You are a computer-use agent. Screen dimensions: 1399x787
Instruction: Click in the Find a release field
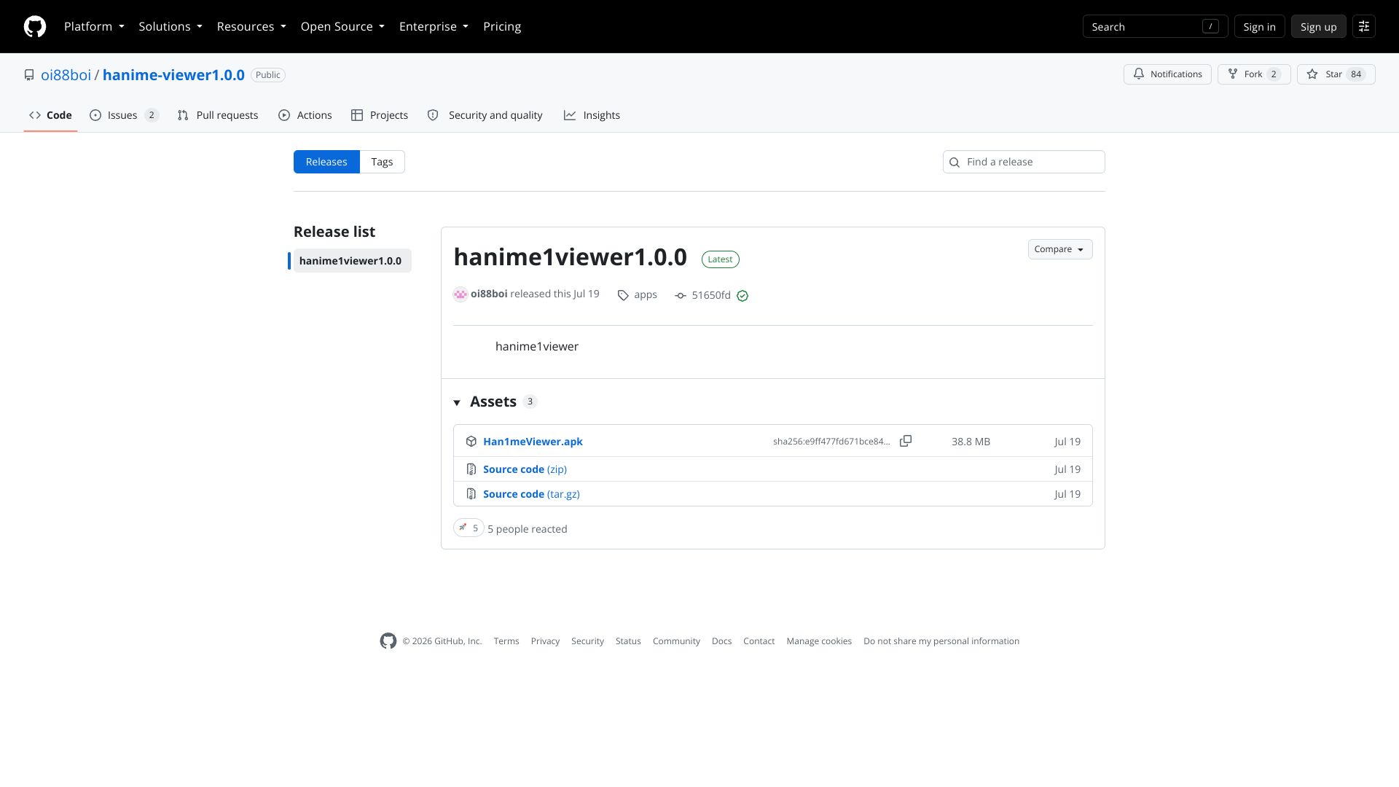point(1024,162)
